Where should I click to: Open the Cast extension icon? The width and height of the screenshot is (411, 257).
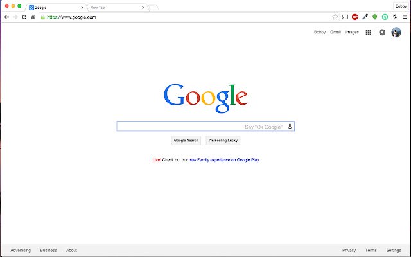tap(345, 17)
